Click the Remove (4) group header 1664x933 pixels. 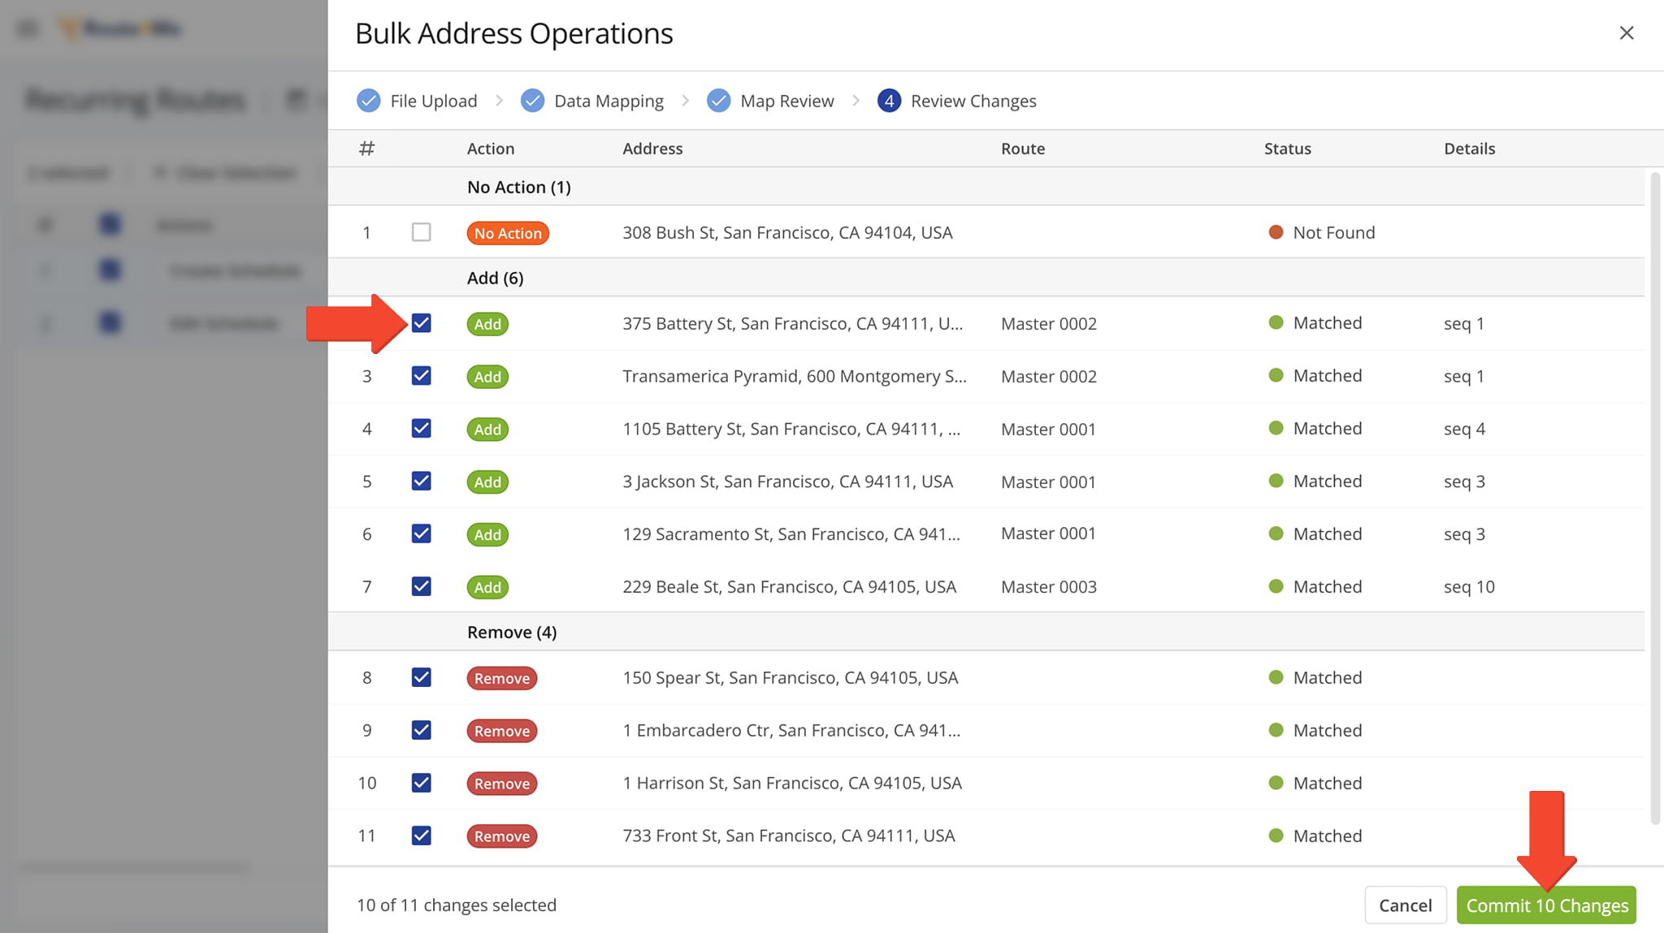tap(512, 632)
